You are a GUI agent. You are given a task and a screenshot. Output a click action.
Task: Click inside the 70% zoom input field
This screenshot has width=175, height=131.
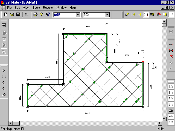(x=65, y=15)
